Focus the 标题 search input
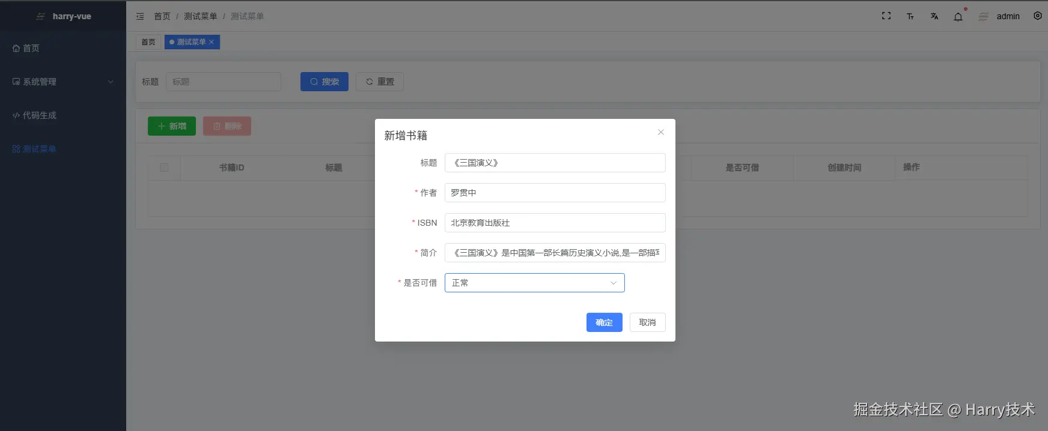Screen dimensions: 1048x431 224,82
